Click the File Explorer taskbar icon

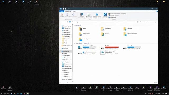[x=27, y=94]
